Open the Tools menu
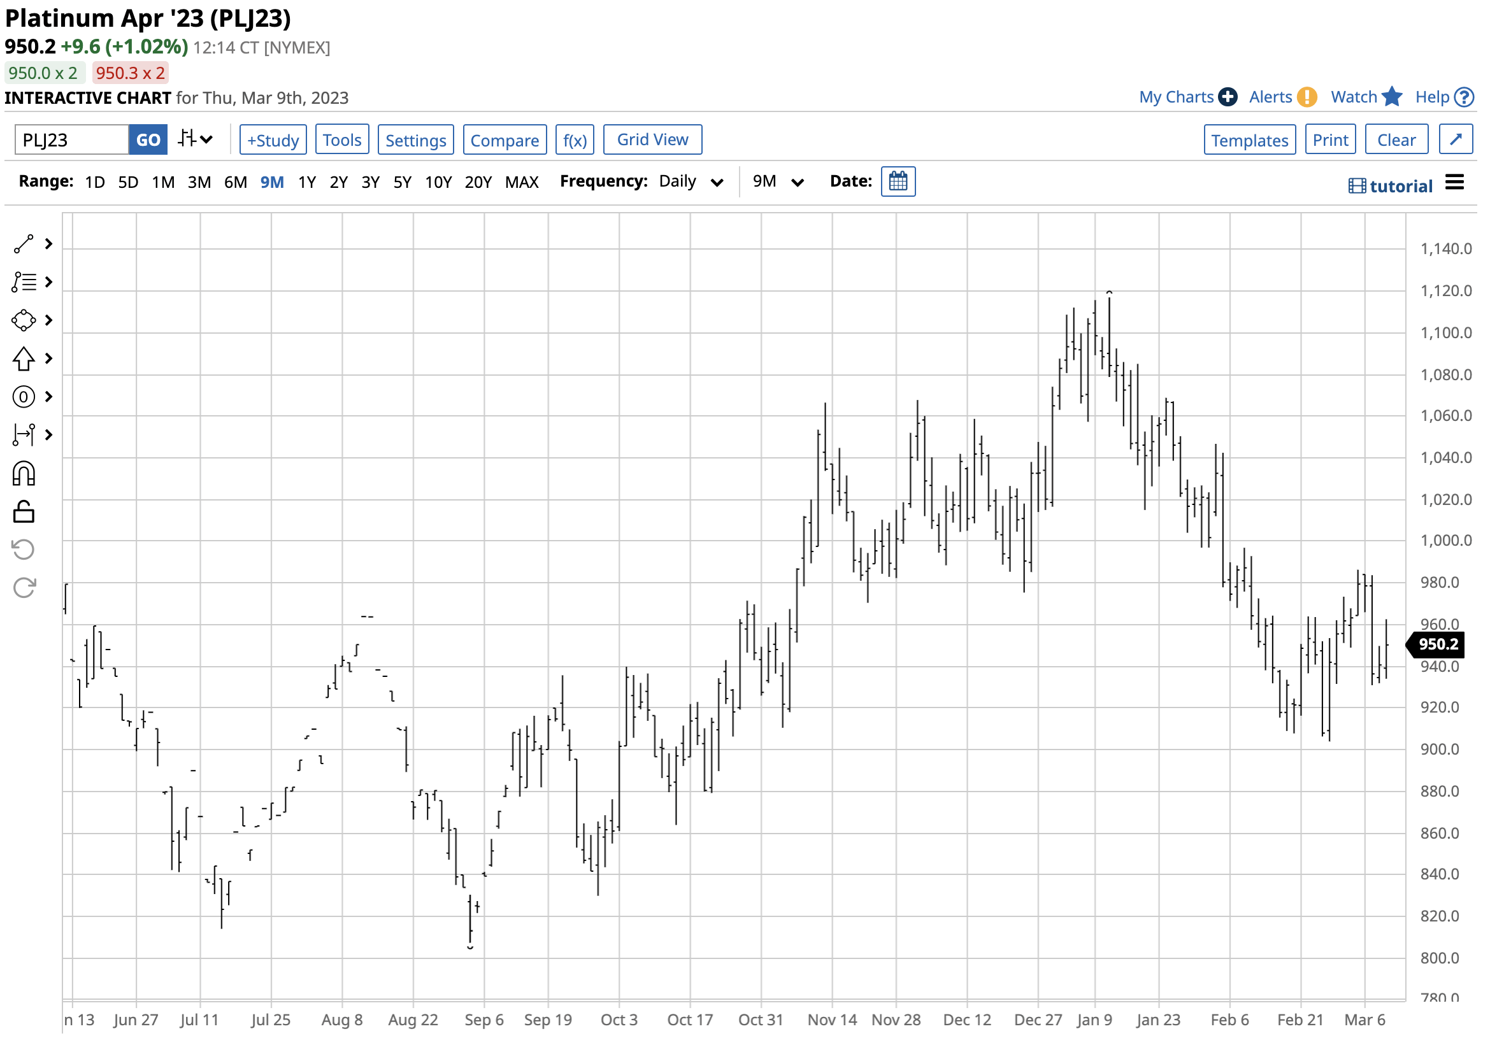Viewport: 1497px width, 1052px height. pos(342,140)
